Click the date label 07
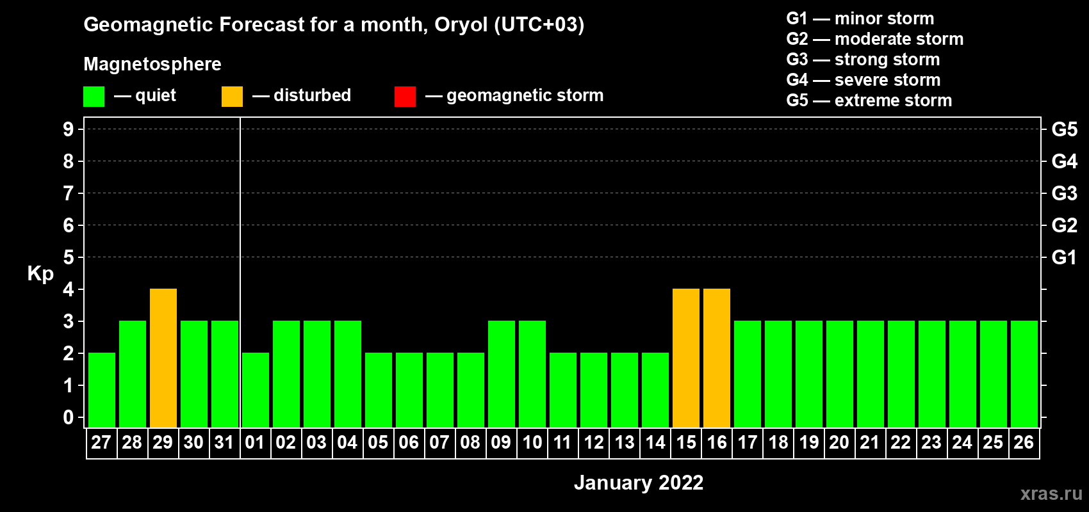The height and width of the screenshot is (512, 1089). [x=439, y=443]
